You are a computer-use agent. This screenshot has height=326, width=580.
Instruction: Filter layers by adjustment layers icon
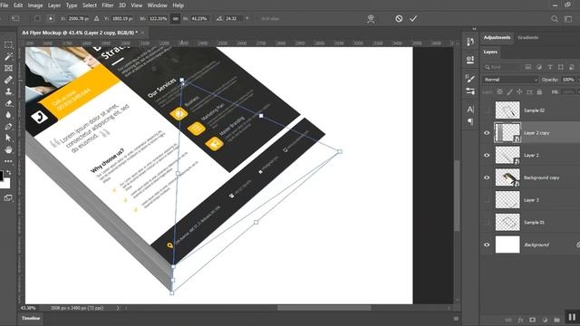coord(539,67)
